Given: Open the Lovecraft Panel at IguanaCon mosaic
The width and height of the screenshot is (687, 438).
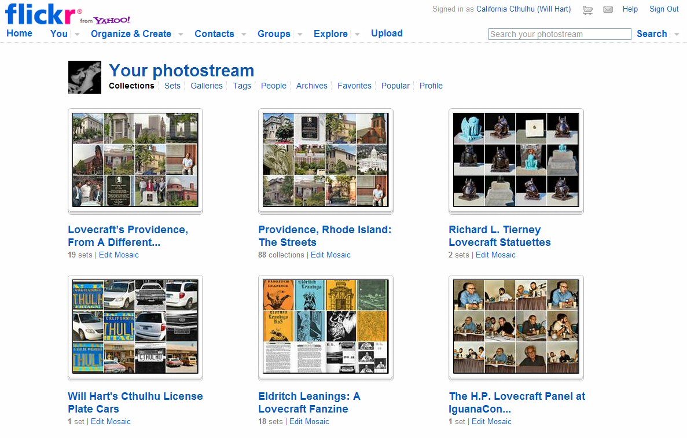Looking at the screenshot, I should [x=516, y=327].
